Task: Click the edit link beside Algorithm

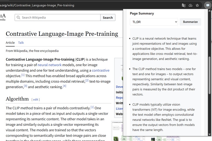Action: coord(36,100)
